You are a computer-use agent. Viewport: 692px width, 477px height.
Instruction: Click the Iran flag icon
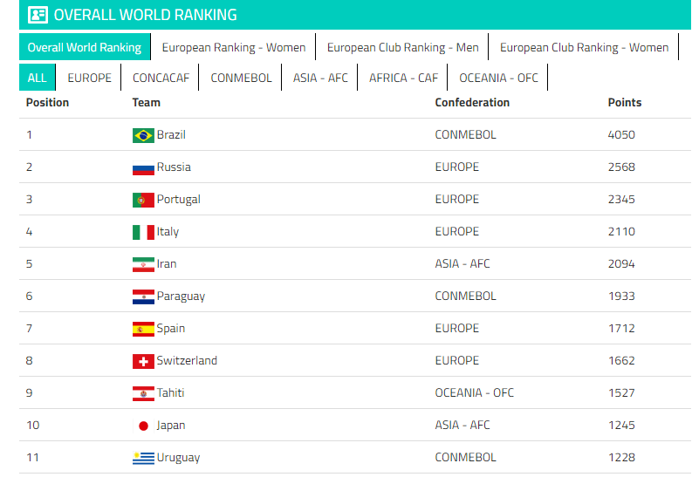143,264
